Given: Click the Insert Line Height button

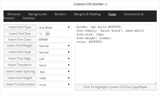Looking at the screenshot, I should click(20, 78).
